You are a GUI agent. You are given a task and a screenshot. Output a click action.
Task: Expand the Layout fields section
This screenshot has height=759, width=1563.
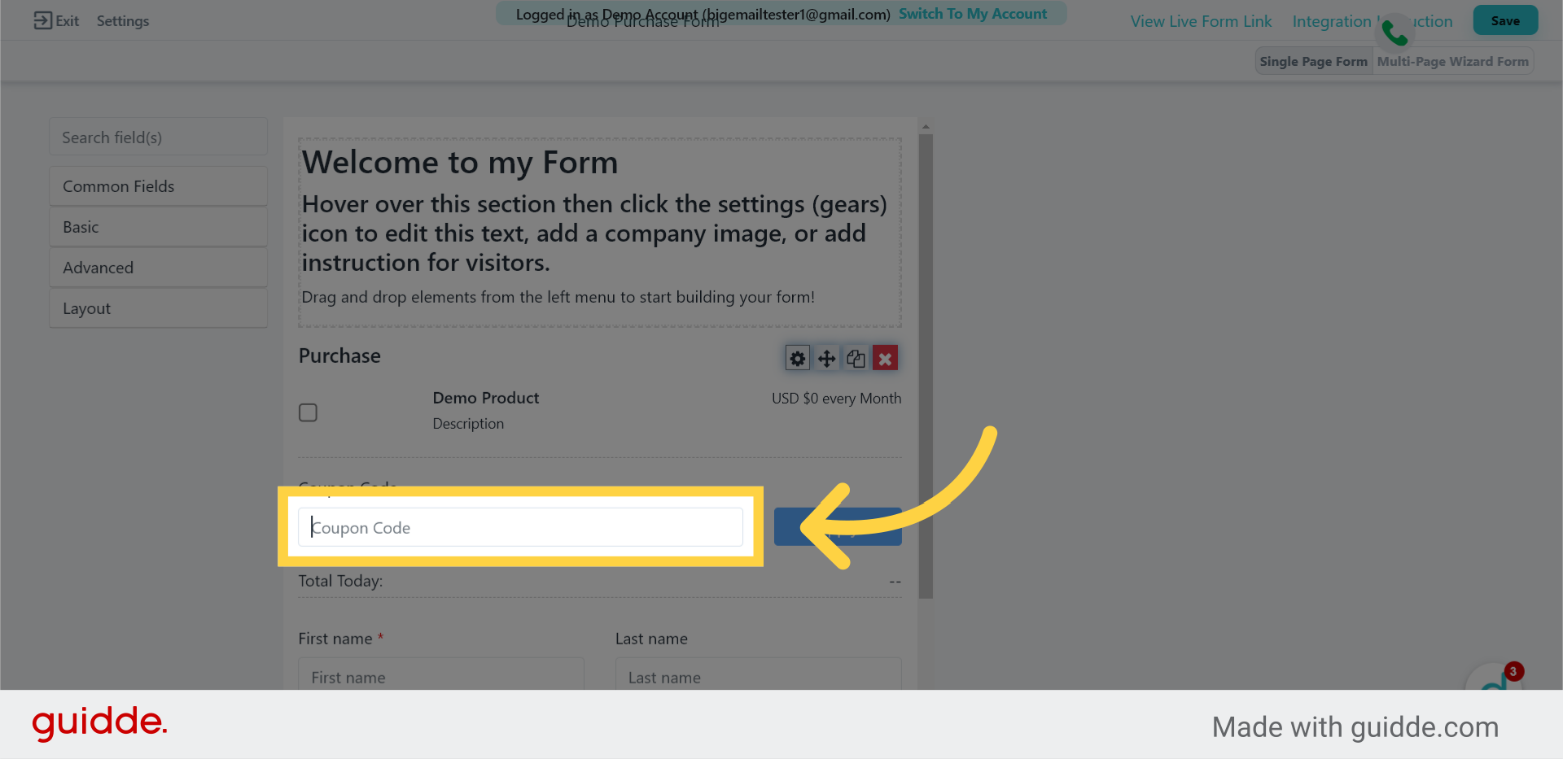[x=158, y=308]
